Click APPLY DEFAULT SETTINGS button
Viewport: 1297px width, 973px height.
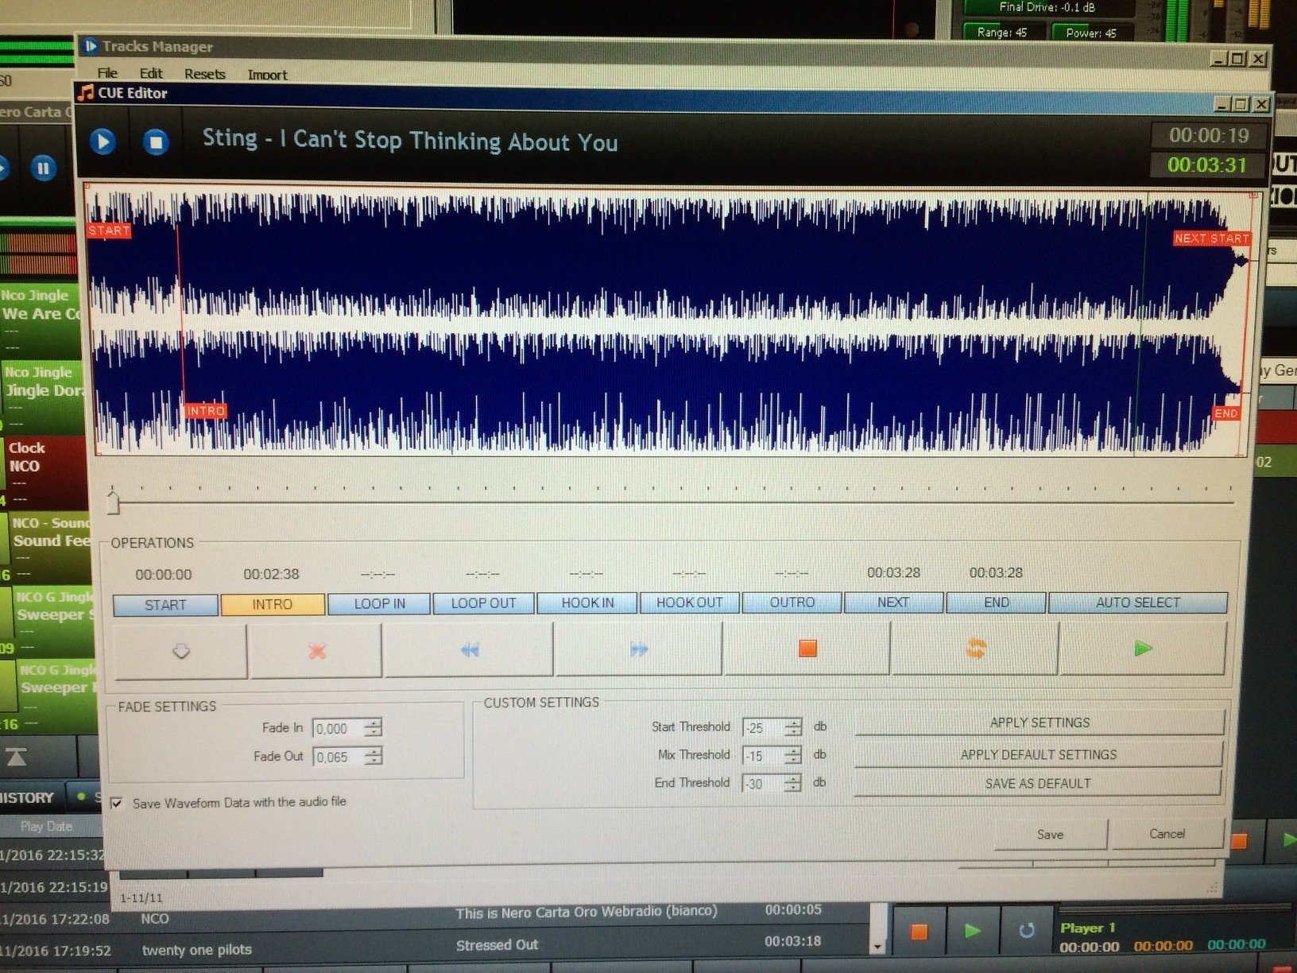pyautogui.click(x=1039, y=754)
